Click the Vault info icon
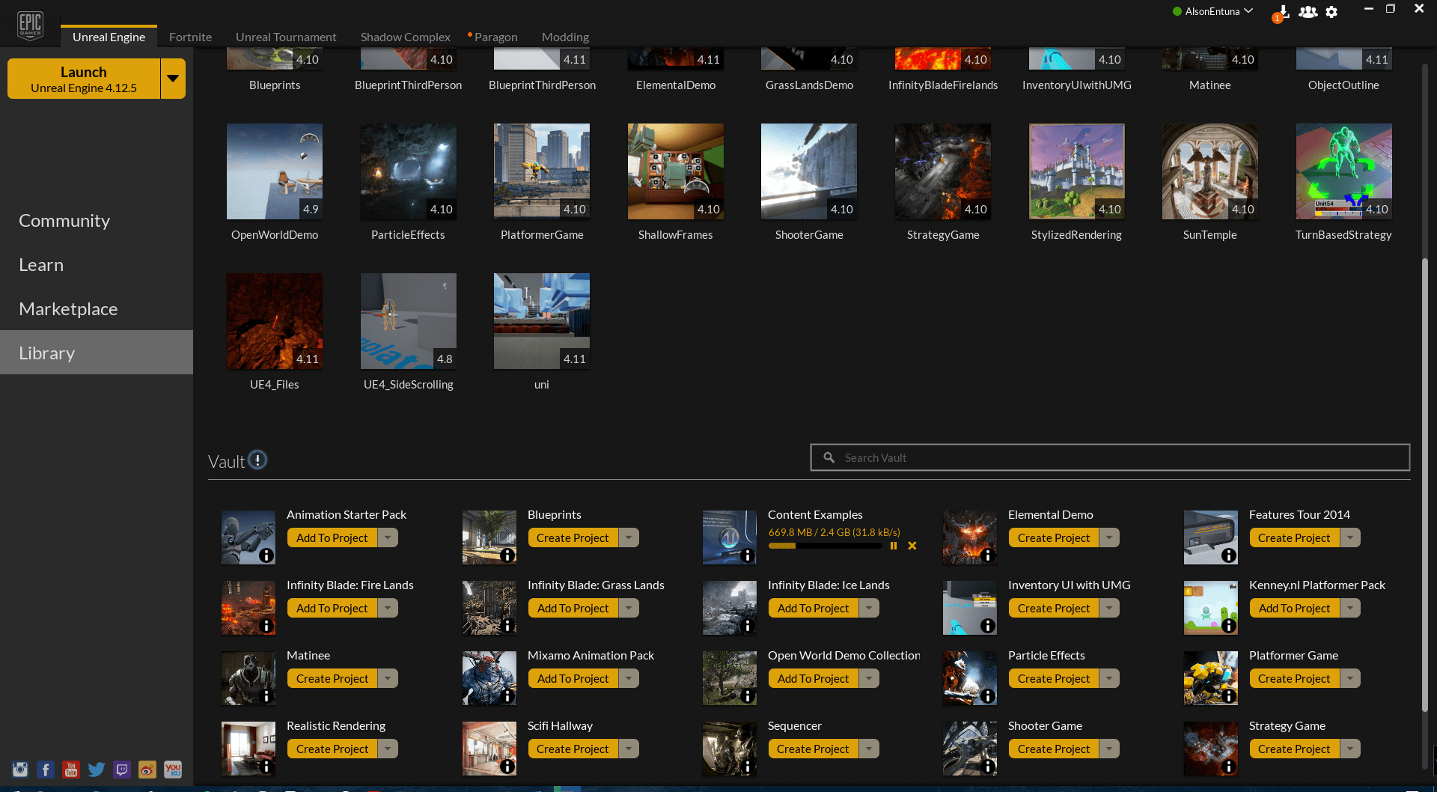1437x792 pixels. coord(257,460)
